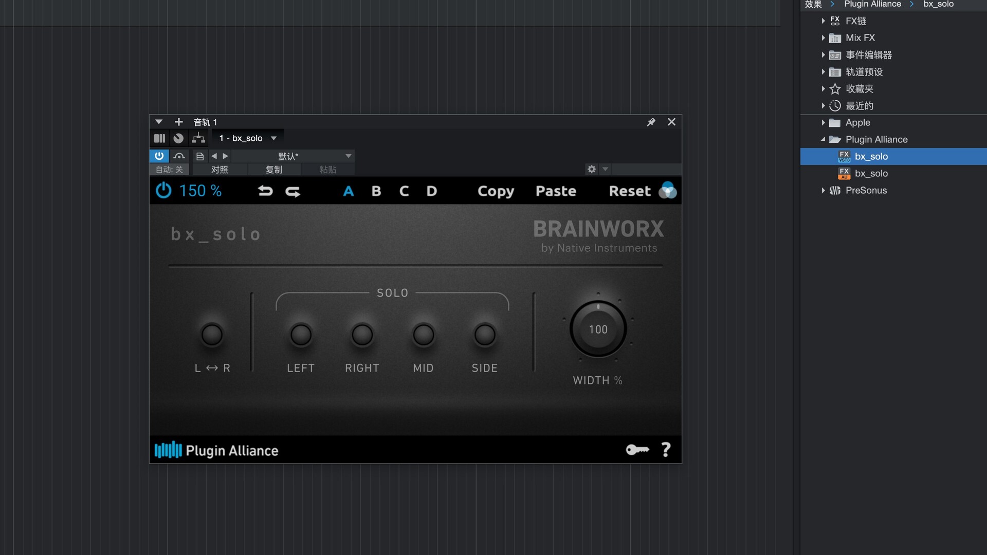Click the Apple folder icon

[835, 123]
